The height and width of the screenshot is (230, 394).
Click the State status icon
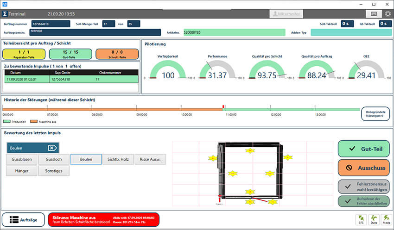(373, 219)
